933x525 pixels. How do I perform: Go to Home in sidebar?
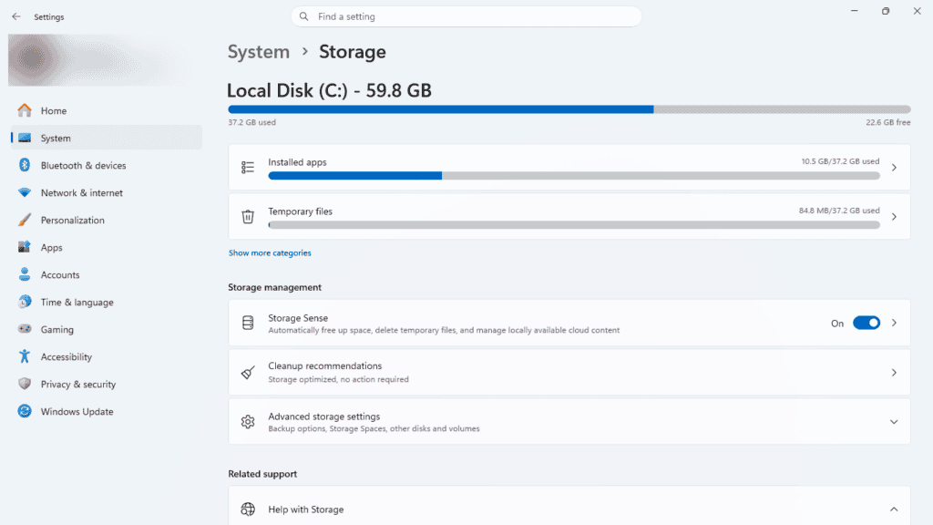pos(107,110)
